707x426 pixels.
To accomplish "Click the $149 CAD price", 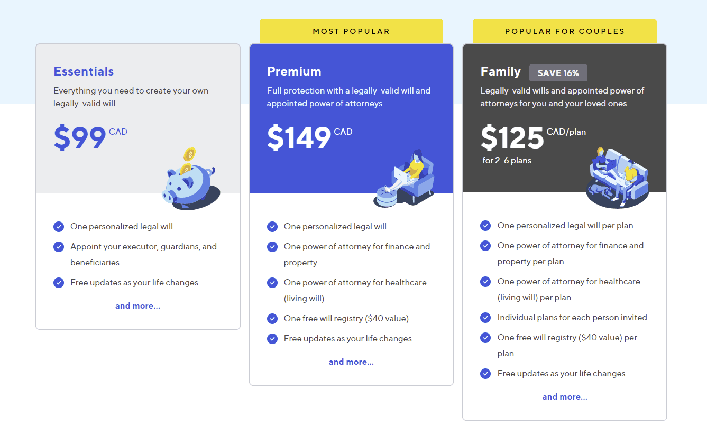I will (309, 137).
